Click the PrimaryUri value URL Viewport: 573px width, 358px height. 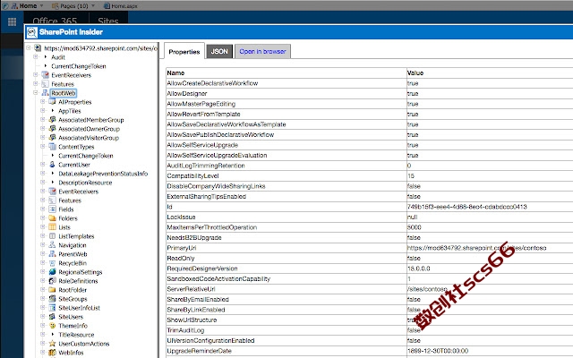coord(477,248)
